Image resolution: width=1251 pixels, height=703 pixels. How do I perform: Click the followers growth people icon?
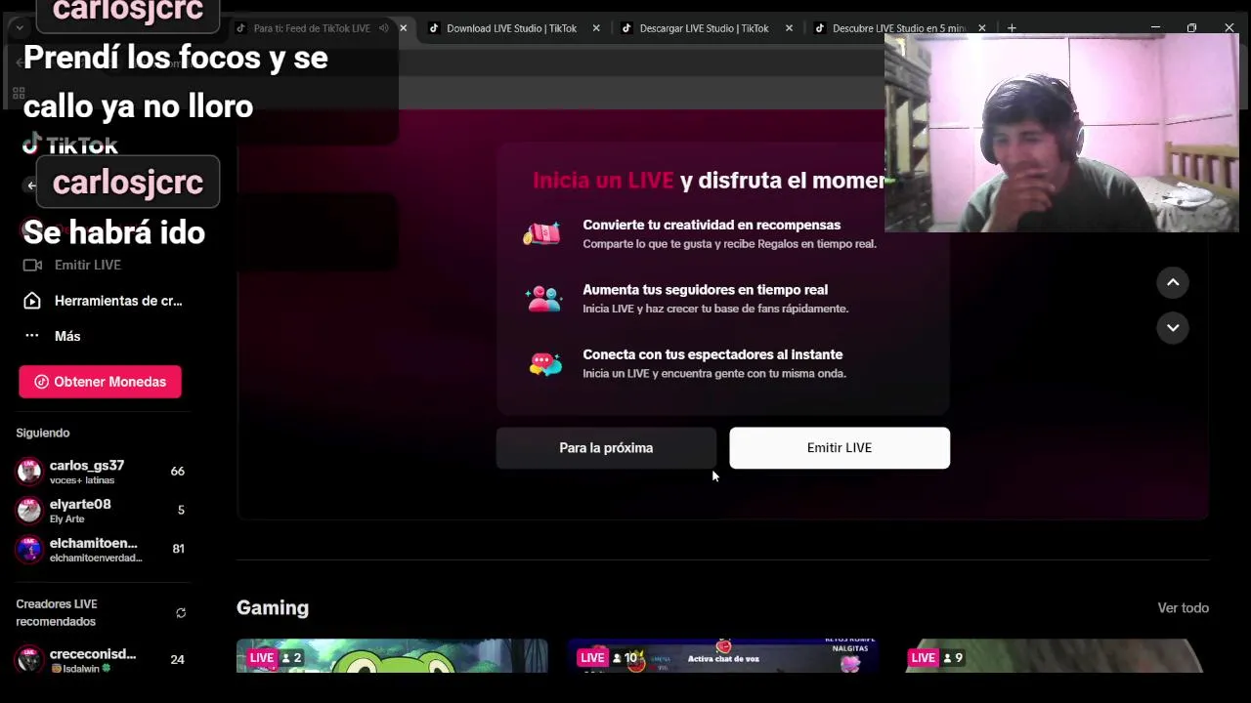[543, 298]
